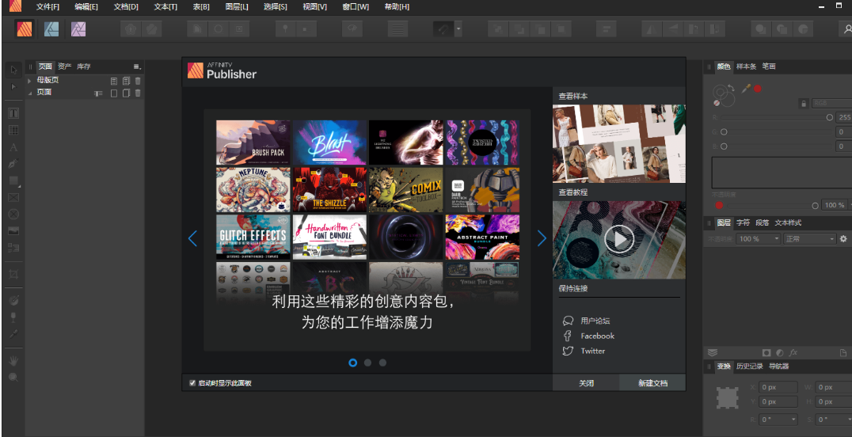This screenshot has height=437, width=852.
Task: Select the Fill gradient tool
Action: (x=13, y=301)
